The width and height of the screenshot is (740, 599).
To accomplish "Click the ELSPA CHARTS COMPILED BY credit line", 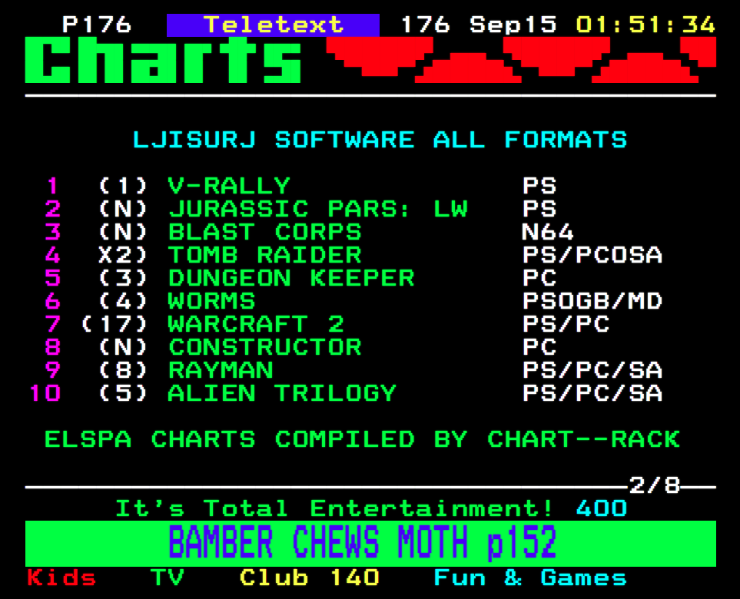I will click(x=362, y=439).
